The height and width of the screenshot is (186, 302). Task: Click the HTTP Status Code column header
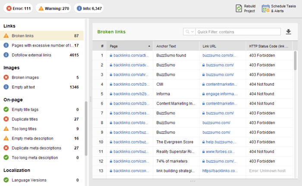(269, 46)
